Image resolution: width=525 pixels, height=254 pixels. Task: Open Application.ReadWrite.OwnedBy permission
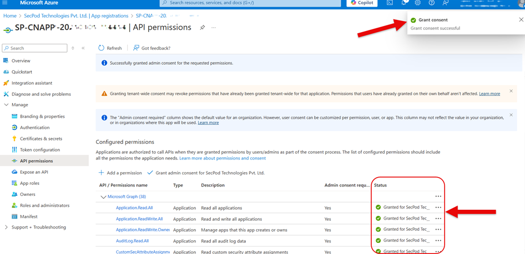coord(143,230)
